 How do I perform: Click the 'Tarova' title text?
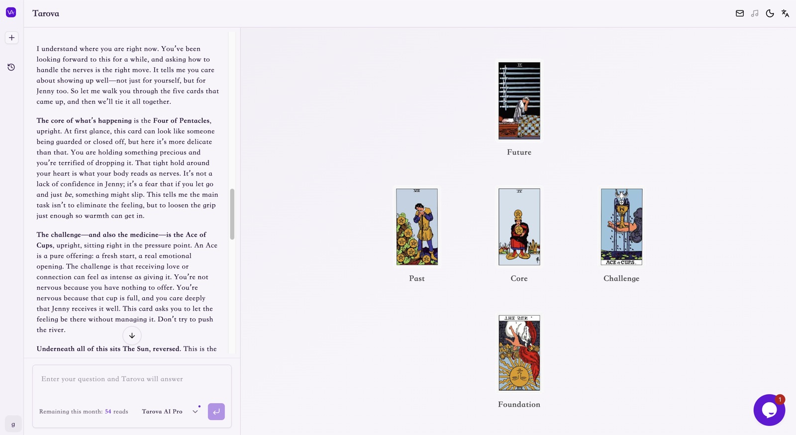coord(46,13)
